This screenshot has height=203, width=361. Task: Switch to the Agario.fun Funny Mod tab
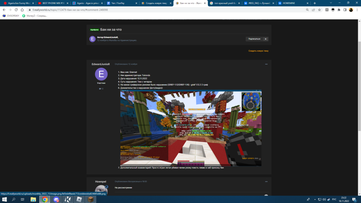(18, 3)
